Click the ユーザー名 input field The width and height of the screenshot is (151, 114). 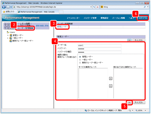(99, 45)
